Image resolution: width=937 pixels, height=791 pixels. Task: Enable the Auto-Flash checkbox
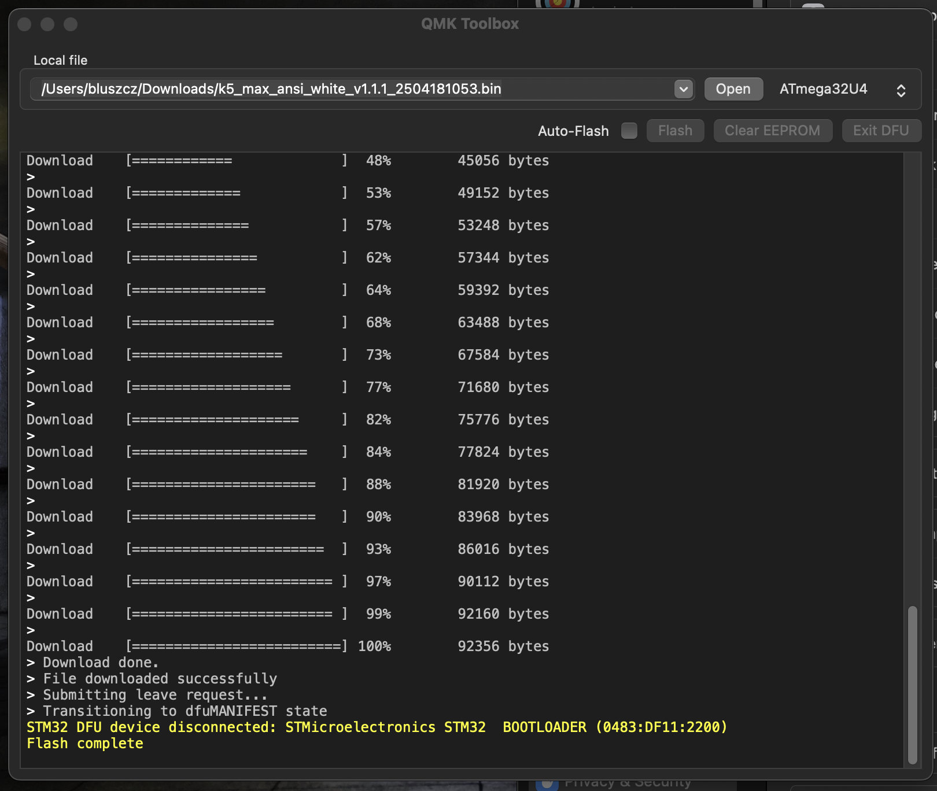coord(629,131)
